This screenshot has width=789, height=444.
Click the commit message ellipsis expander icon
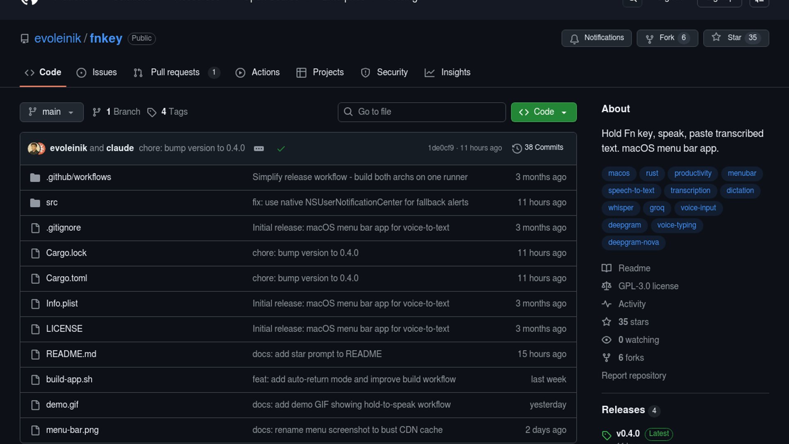tap(258, 148)
